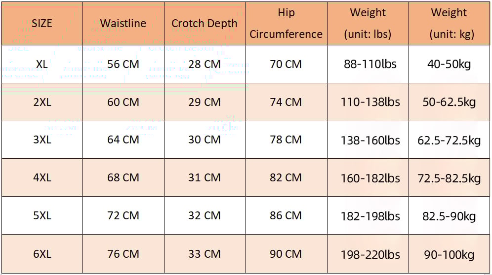Image resolution: width=492 pixels, height=275 pixels.
Task: Select the 88-110lbs weight cell
Action: point(368,64)
